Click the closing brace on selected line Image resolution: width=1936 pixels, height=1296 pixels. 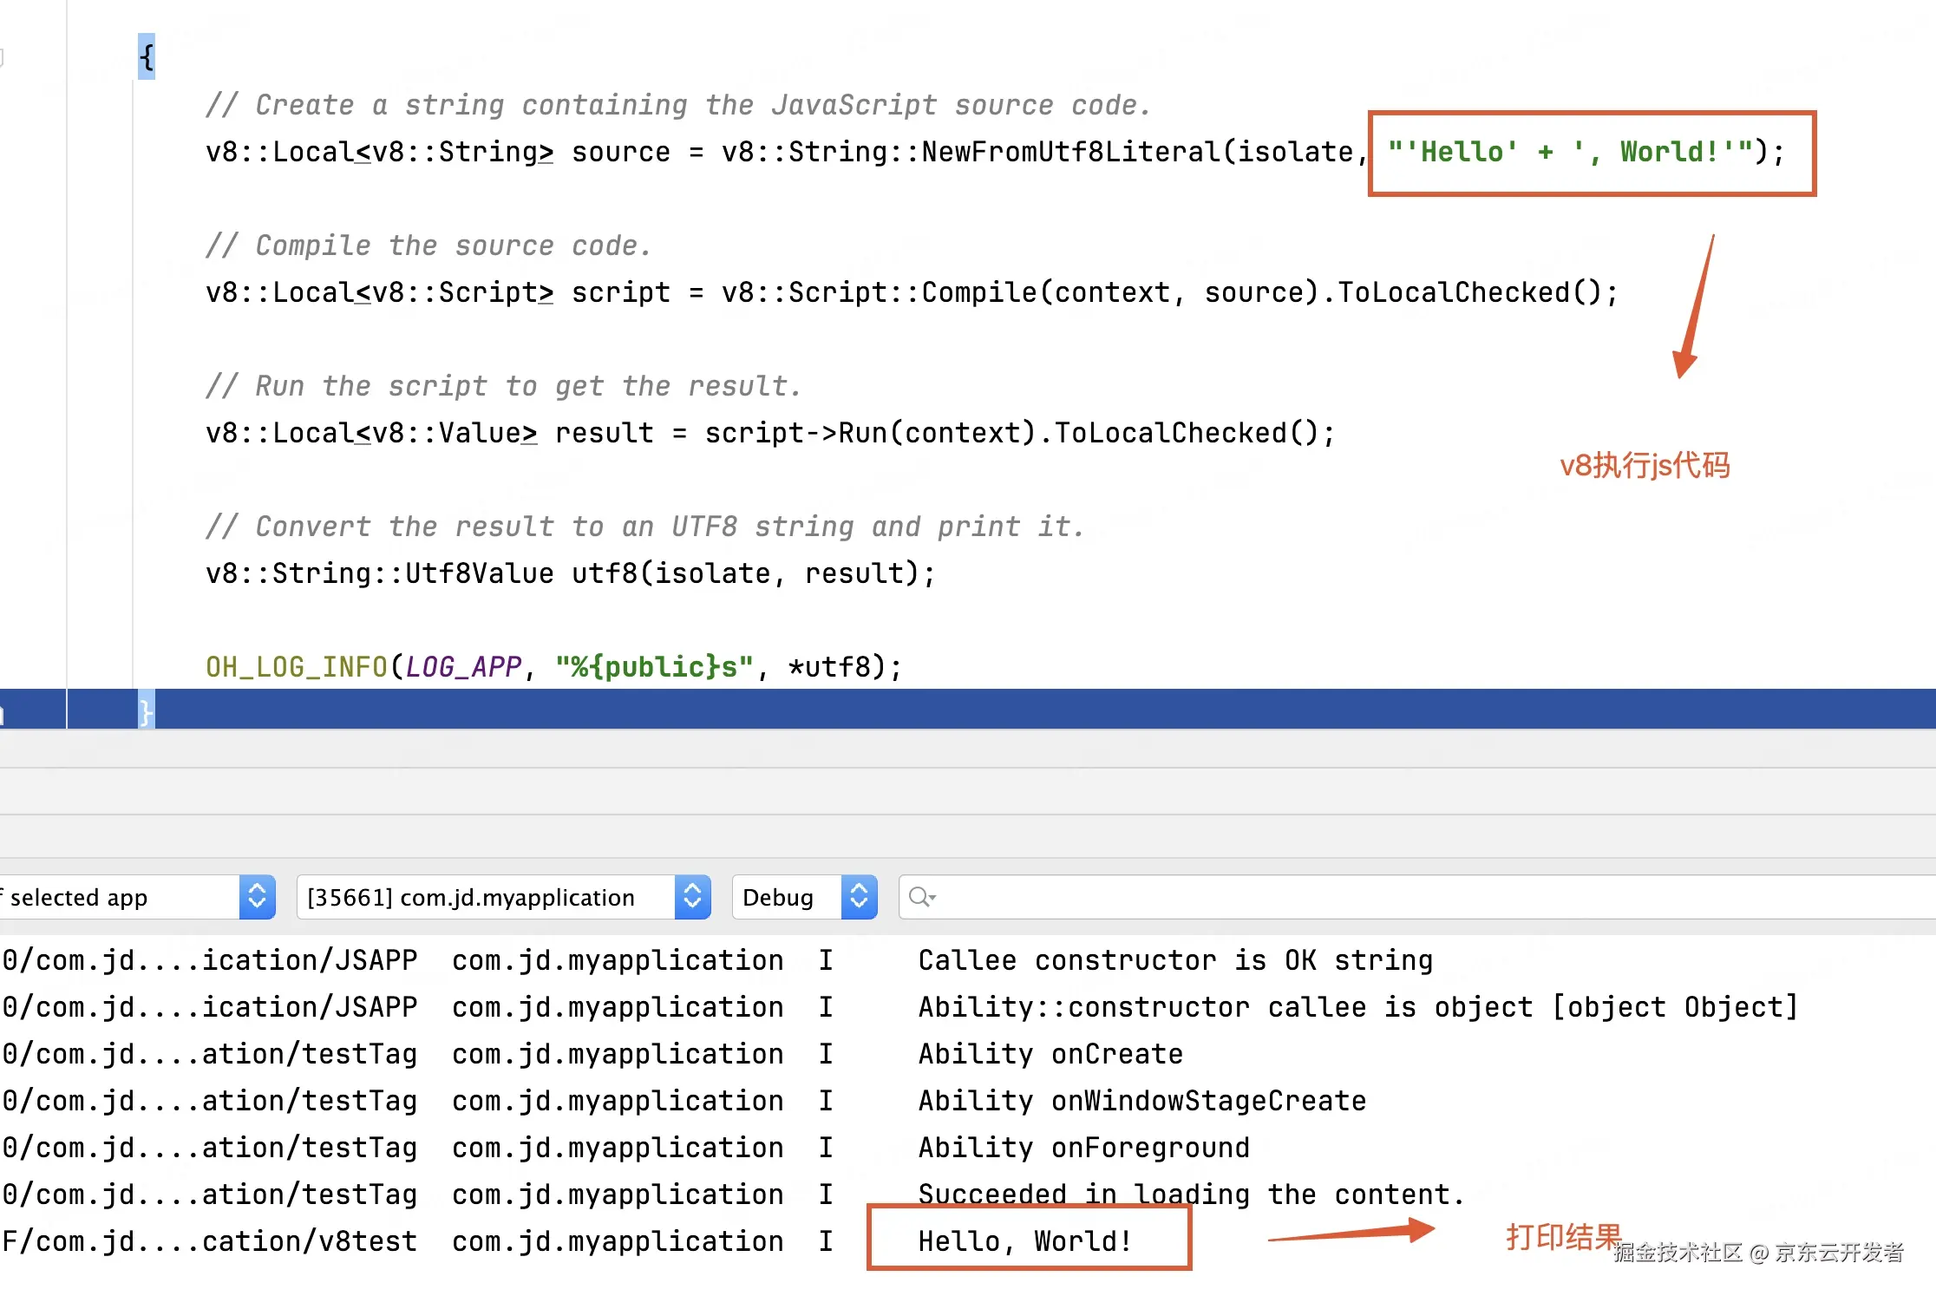pyautogui.click(x=147, y=712)
